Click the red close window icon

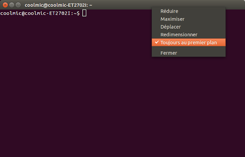5,5
